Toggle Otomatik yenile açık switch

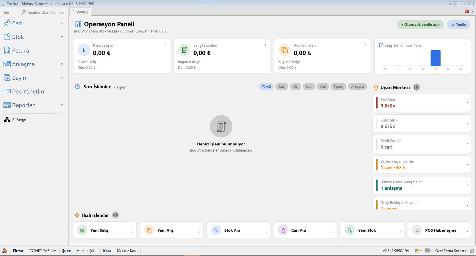tap(420, 24)
